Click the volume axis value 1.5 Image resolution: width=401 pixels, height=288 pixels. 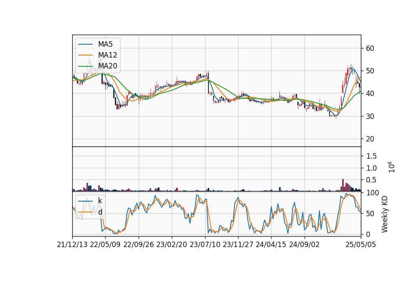(x=371, y=156)
